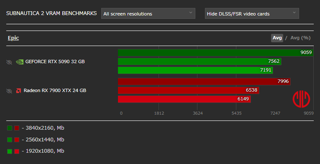The height and width of the screenshot is (164, 320).
Task: Click the 3840x2160, Mb legend text
Action: tap(45, 128)
